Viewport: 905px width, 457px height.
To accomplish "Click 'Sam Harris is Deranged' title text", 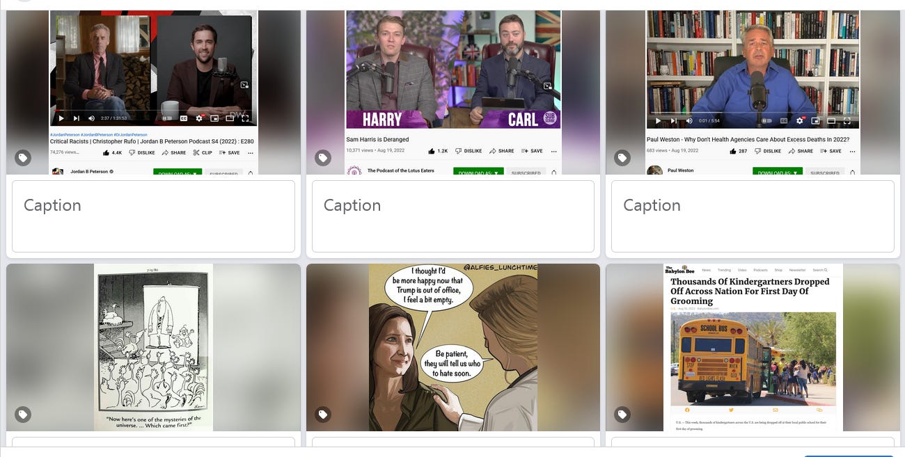I will tap(377, 139).
